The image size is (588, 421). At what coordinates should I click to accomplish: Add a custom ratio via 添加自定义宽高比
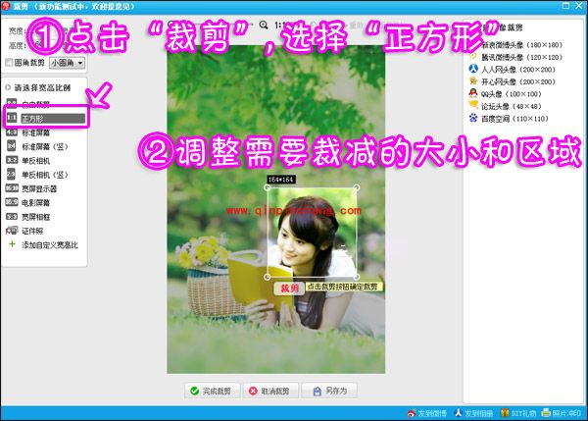point(48,243)
